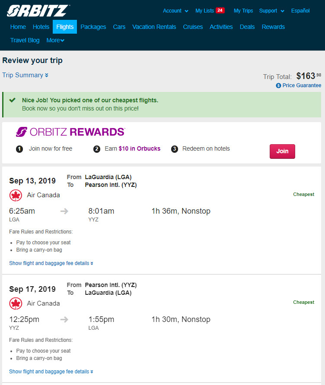This screenshot has height=385, width=325.
Task: Click Air Canada logo on Sep 13 flight
Action: click(16, 196)
